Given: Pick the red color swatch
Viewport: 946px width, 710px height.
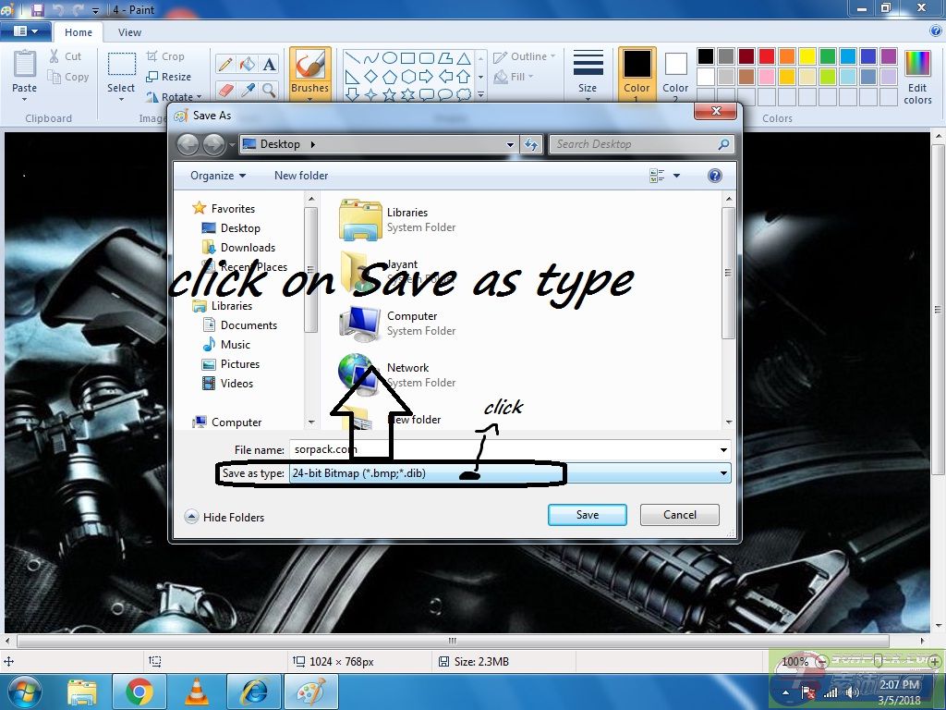Looking at the screenshot, I should (x=767, y=56).
